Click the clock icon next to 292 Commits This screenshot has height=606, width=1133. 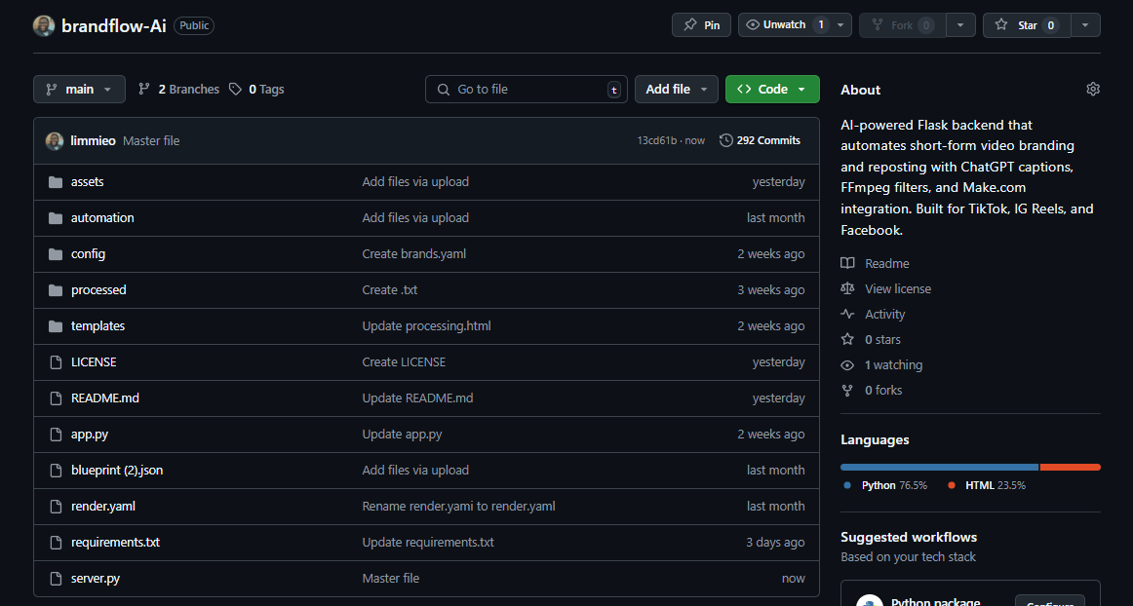726,140
